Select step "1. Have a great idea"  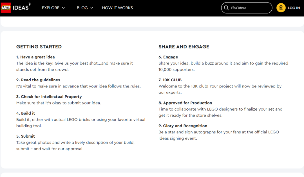pos(35,57)
